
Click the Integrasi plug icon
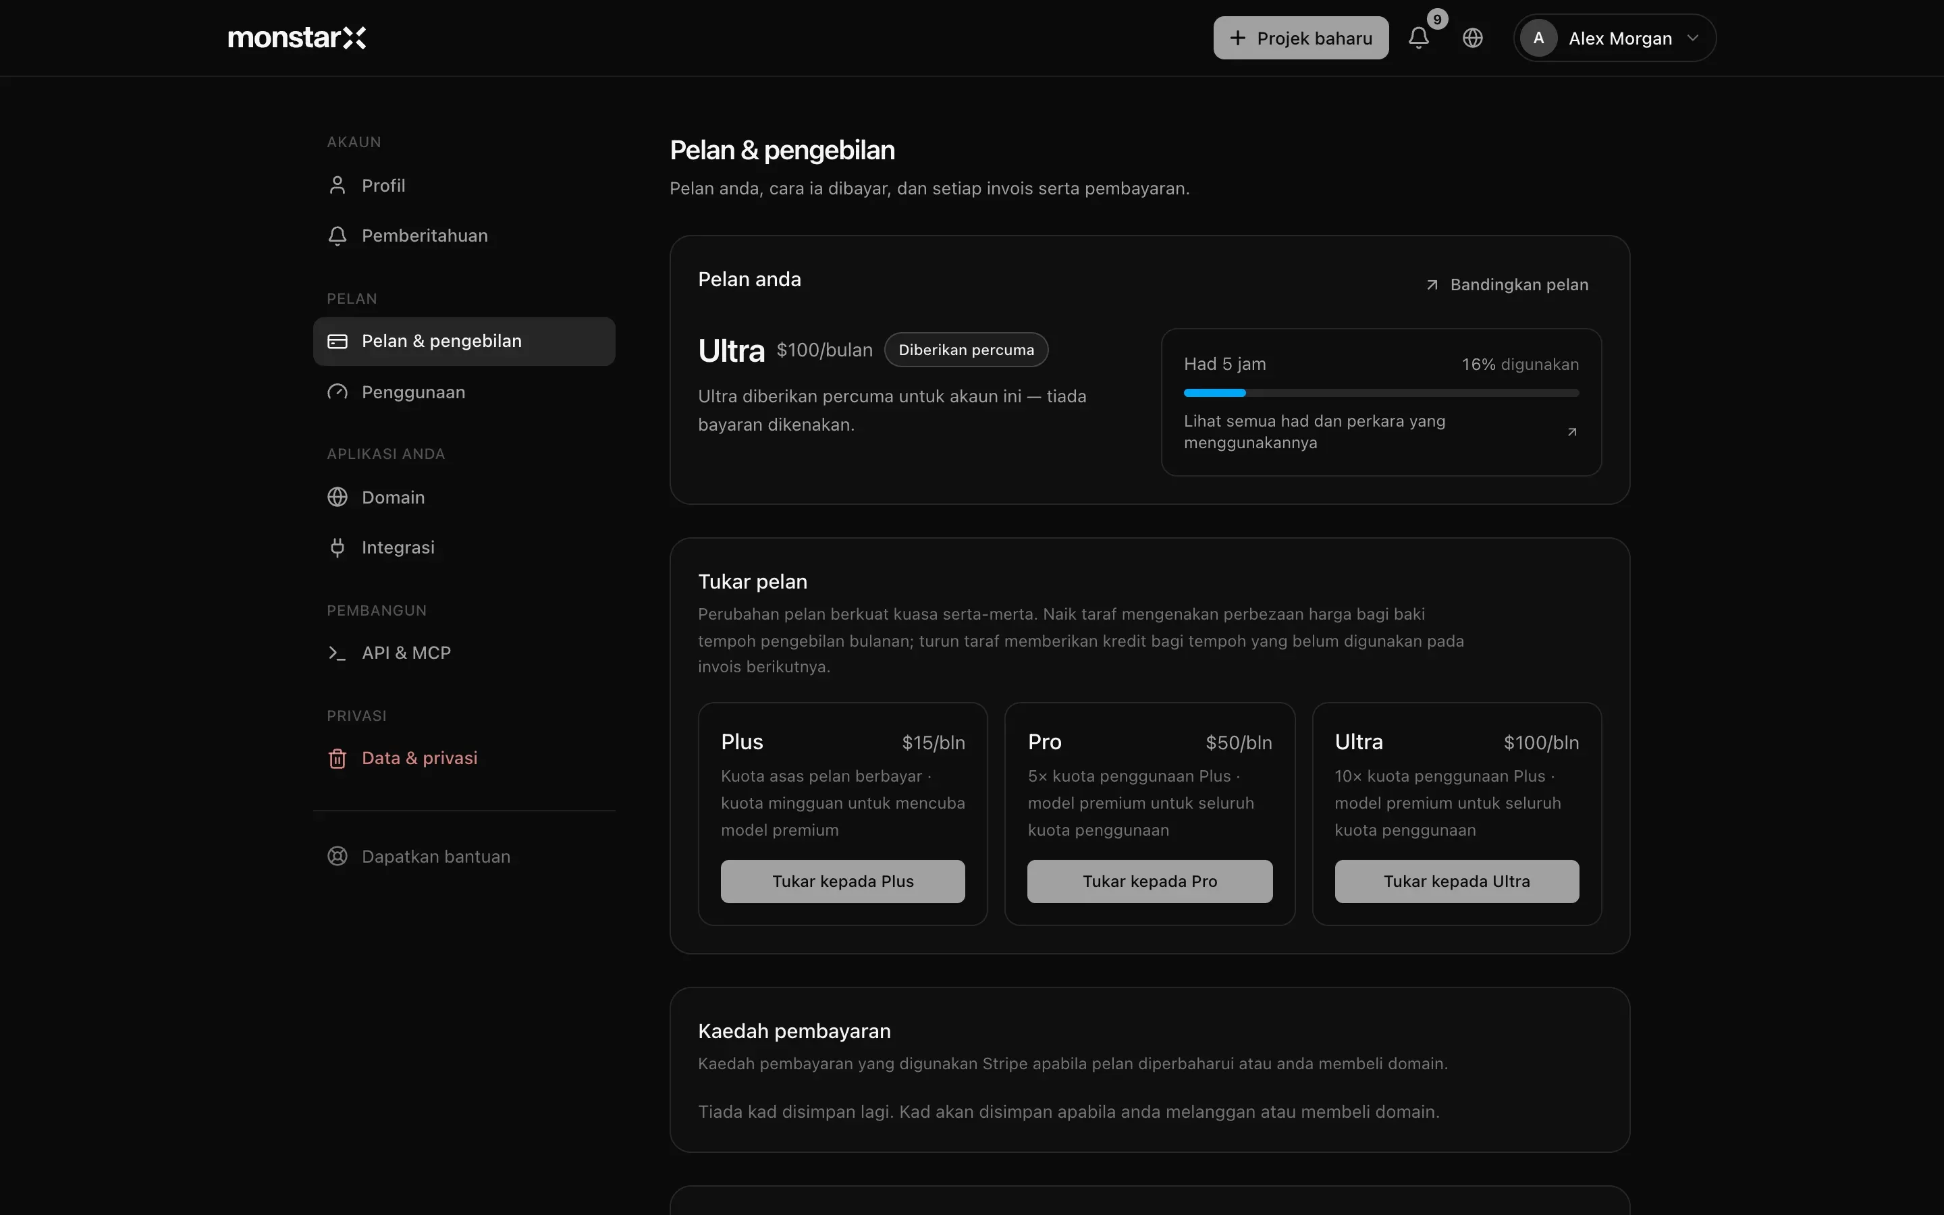[x=337, y=547]
